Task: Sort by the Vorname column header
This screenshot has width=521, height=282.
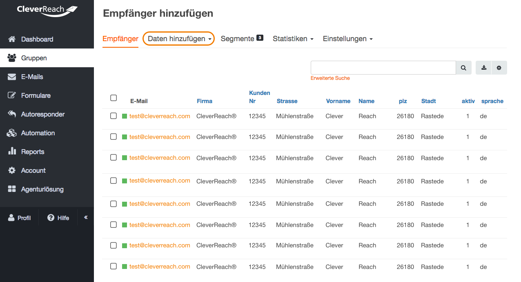Action: (338, 101)
